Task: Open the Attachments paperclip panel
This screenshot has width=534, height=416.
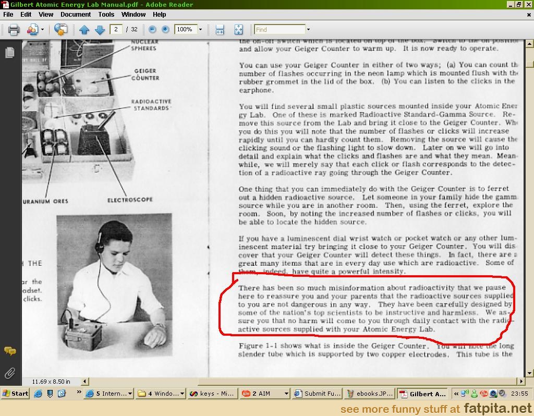Action: [x=10, y=373]
